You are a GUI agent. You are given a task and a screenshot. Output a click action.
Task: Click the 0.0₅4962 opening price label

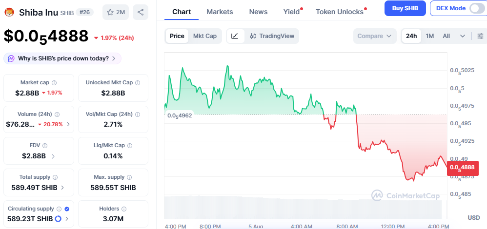pos(180,116)
